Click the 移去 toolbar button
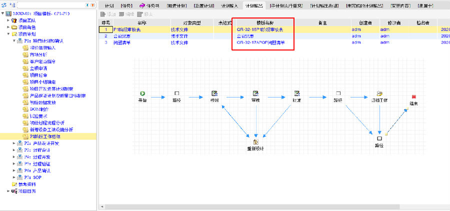 pyautogui.click(x=145, y=14)
